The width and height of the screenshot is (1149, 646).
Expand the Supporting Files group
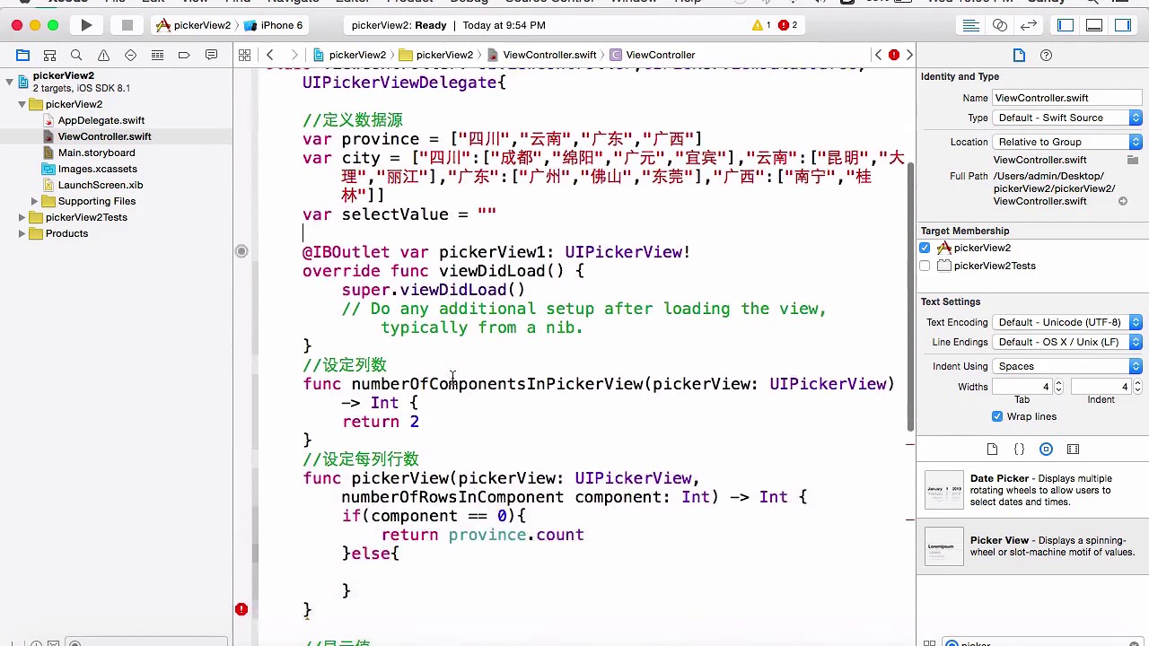(34, 201)
